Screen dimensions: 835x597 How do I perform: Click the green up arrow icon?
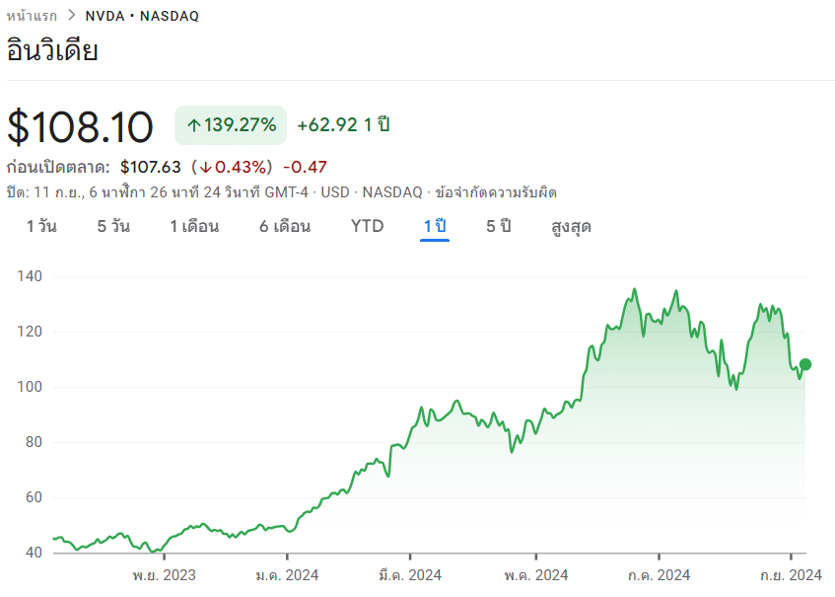pos(194,125)
